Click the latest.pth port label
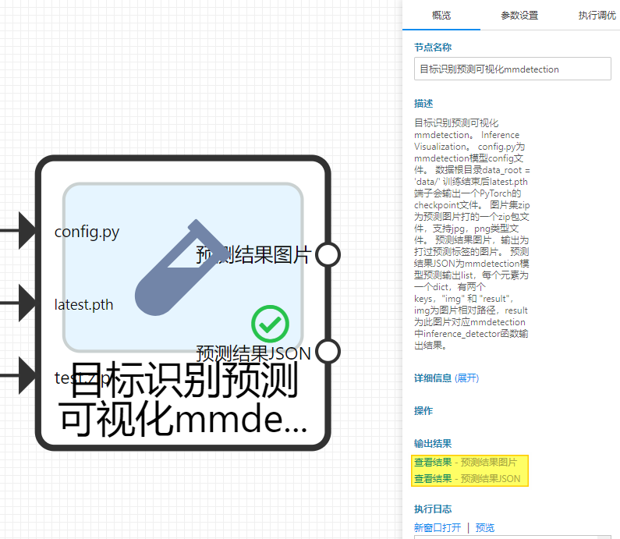 click(x=83, y=304)
